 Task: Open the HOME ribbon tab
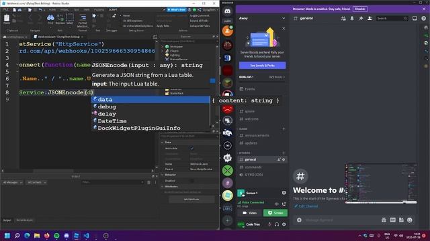click(52, 9)
